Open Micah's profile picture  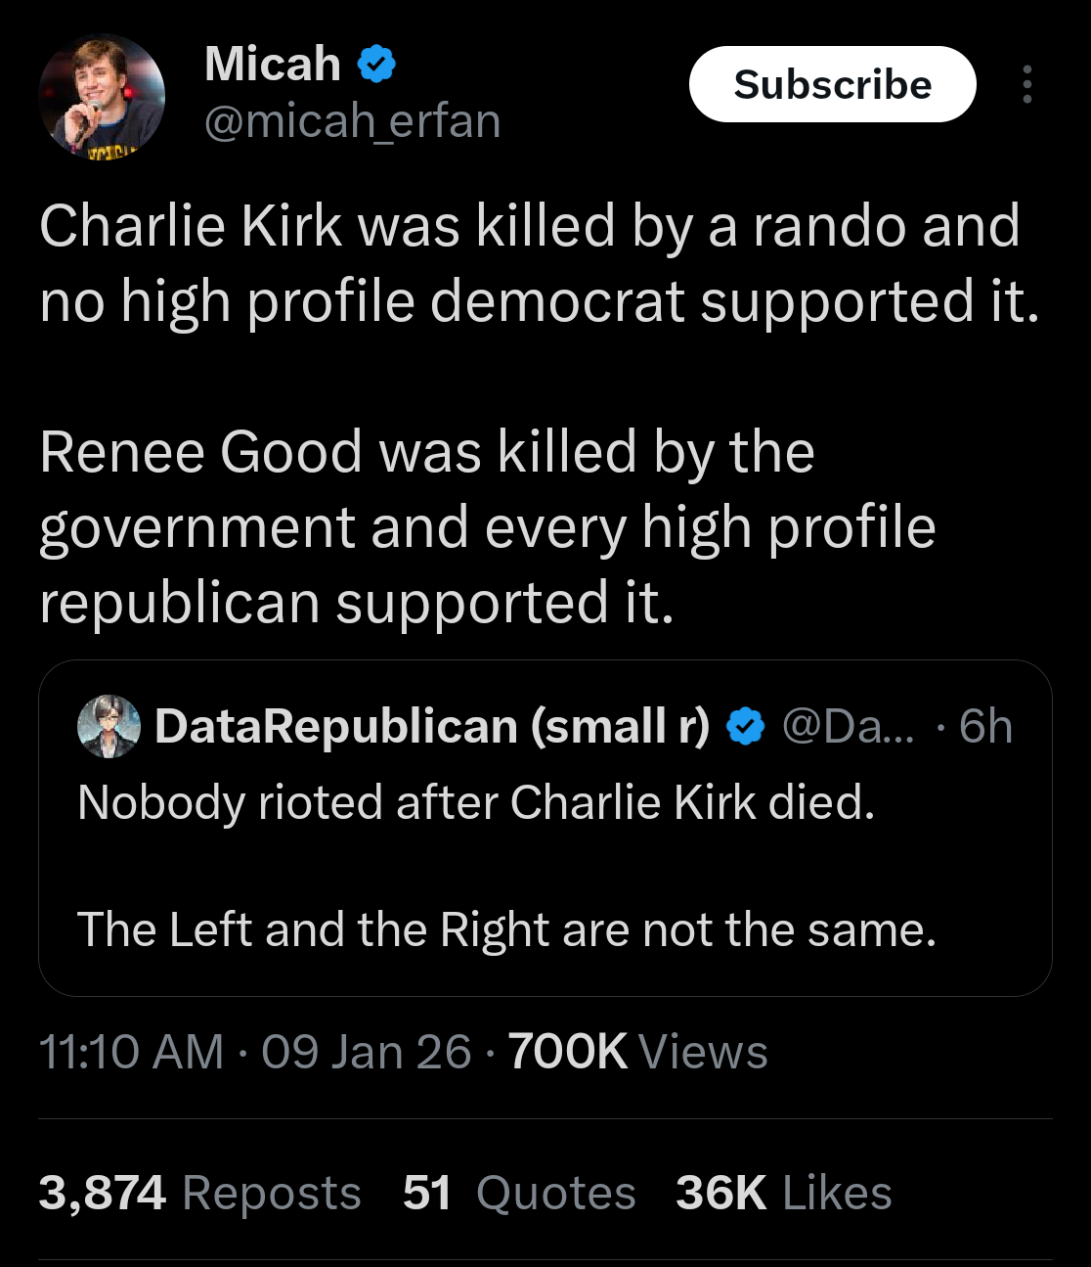(101, 97)
